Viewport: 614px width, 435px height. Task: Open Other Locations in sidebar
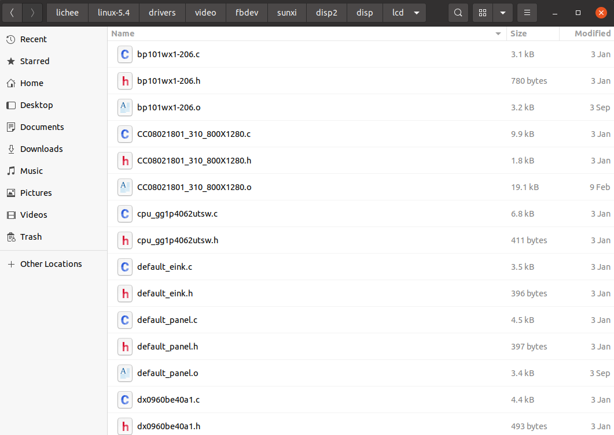pos(51,264)
